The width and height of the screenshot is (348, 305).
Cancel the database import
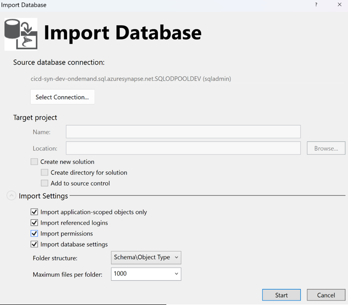[326, 295]
